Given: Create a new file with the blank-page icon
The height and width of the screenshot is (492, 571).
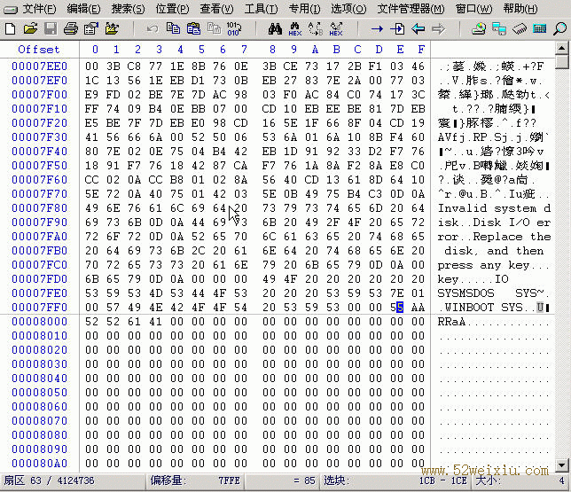Looking at the screenshot, I should (x=11, y=28).
